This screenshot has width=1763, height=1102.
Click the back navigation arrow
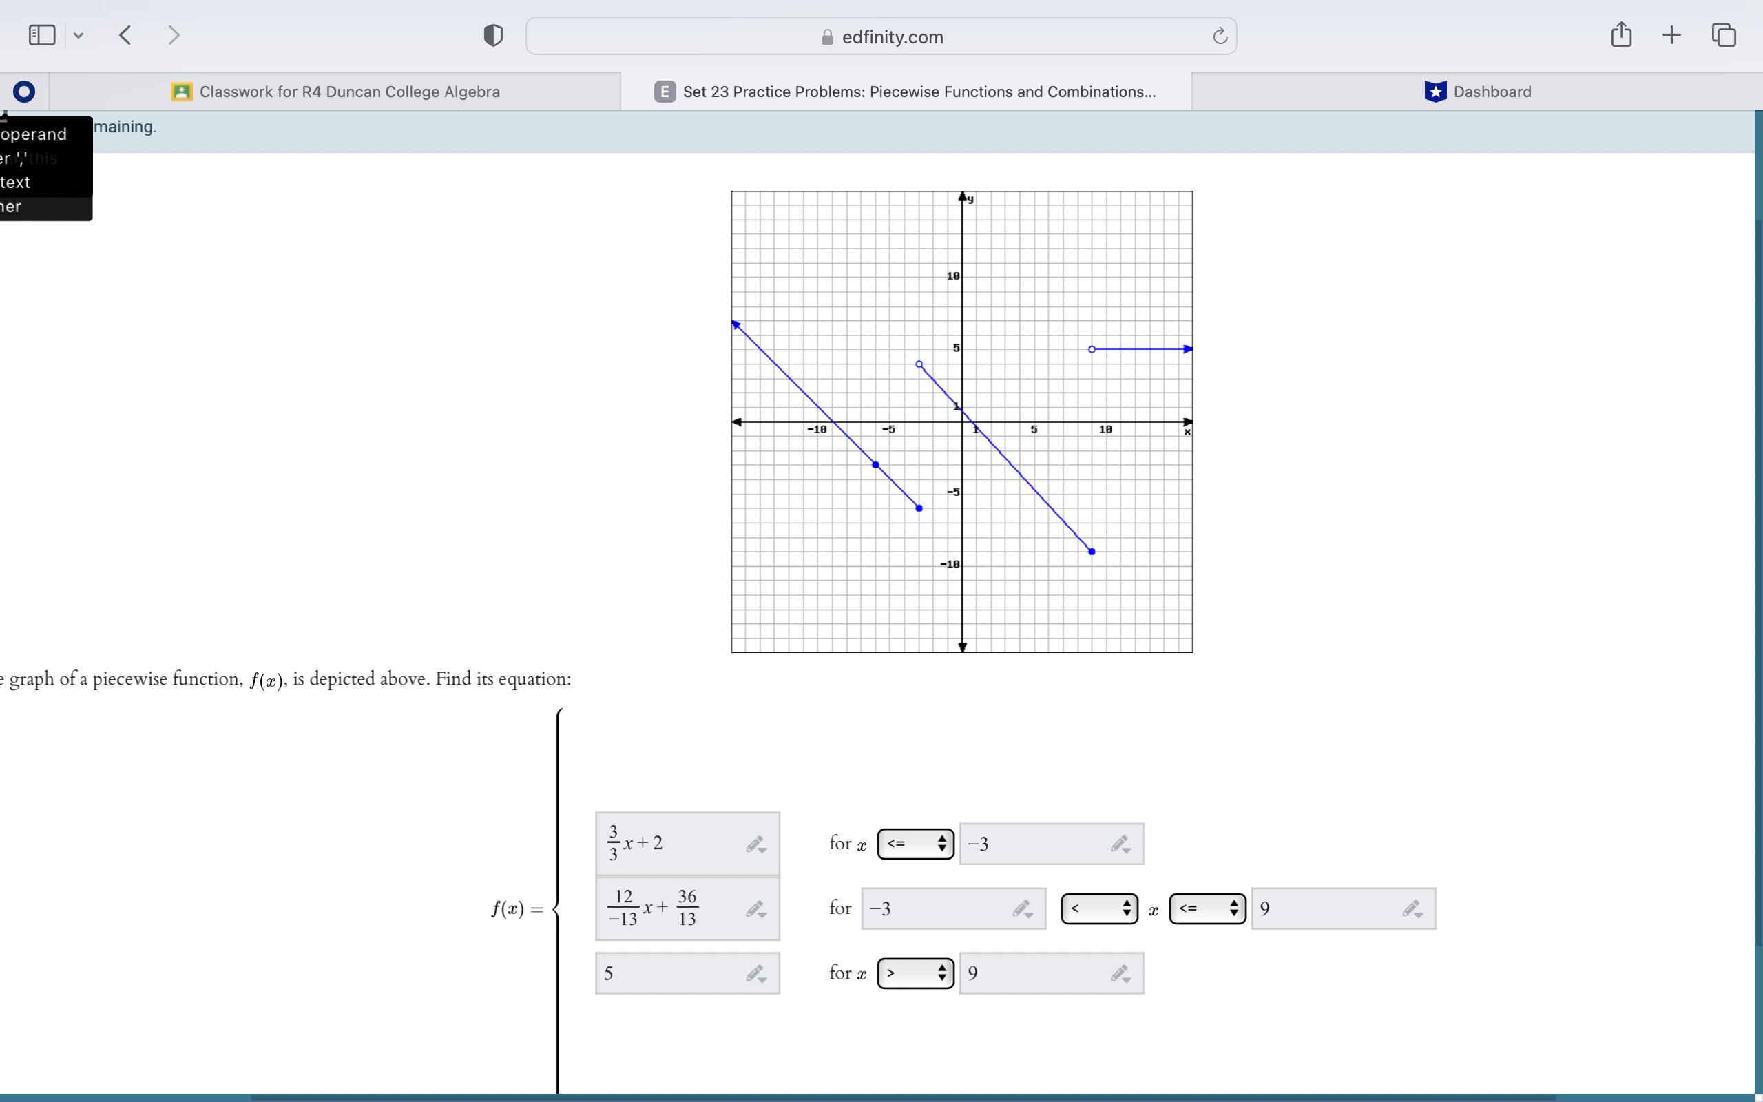tap(125, 35)
